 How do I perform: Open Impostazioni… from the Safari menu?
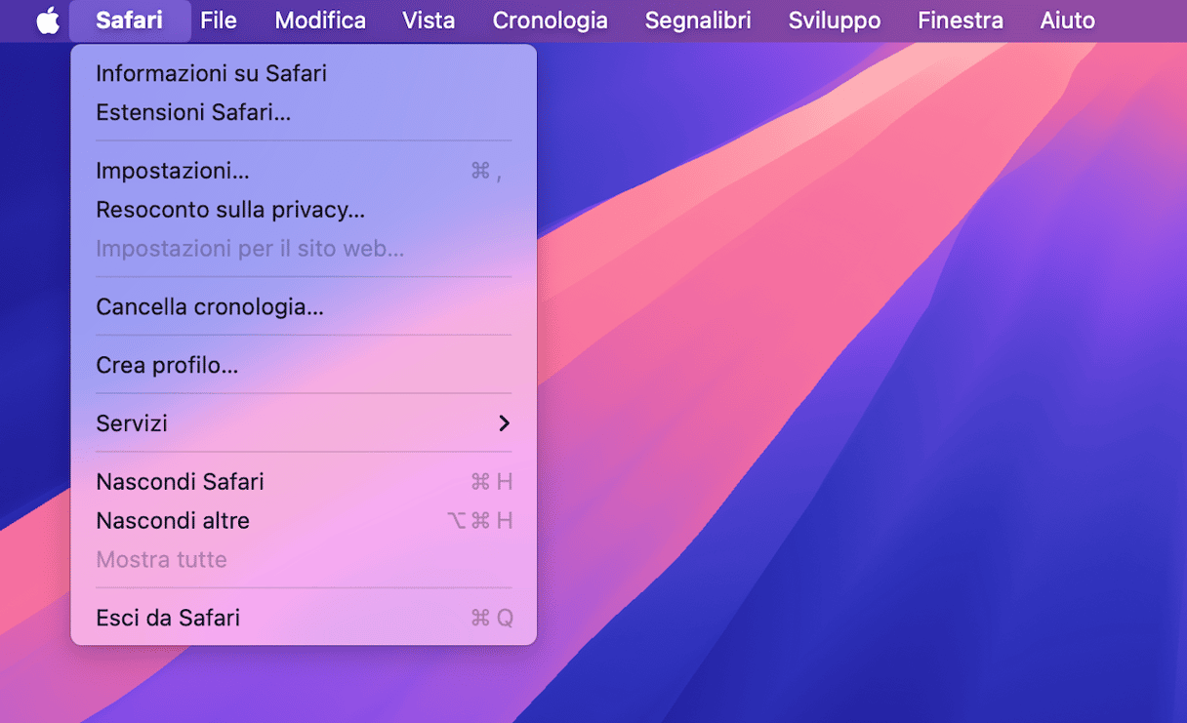[304, 171]
